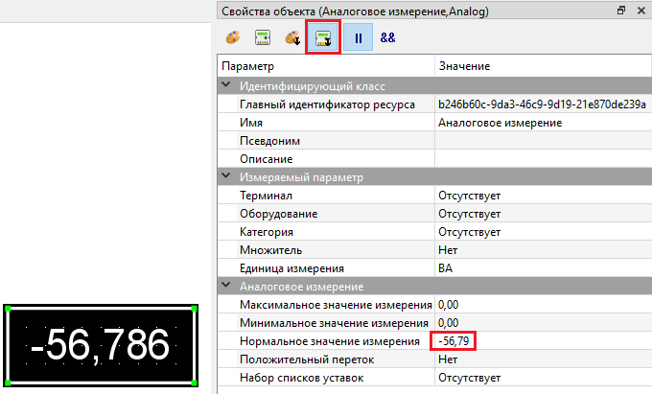Collapse the Аналоговое измерение section
Screen dimensions: 652x394
227,286
